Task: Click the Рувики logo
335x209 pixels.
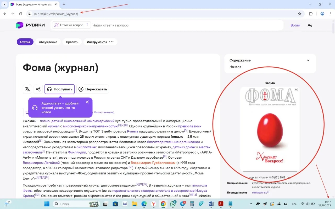Action: [30, 25]
